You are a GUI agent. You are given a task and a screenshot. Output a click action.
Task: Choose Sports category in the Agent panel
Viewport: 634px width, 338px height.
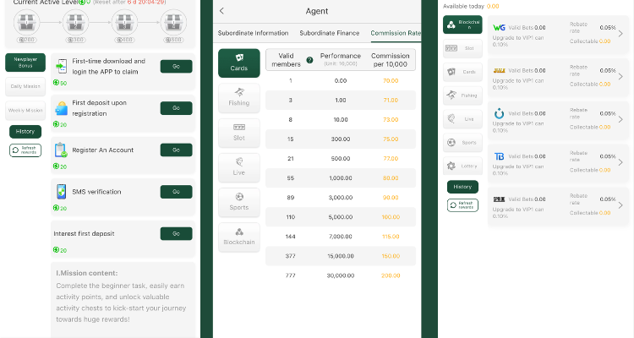[238, 201]
